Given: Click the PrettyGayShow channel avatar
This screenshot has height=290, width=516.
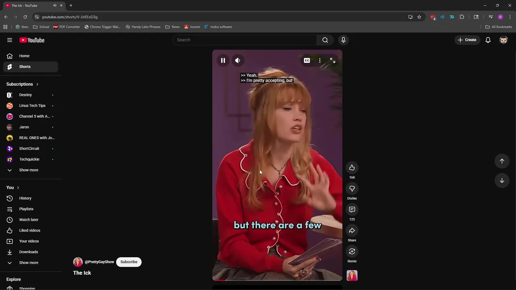Looking at the screenshot, I should click(x=78, y=262).
